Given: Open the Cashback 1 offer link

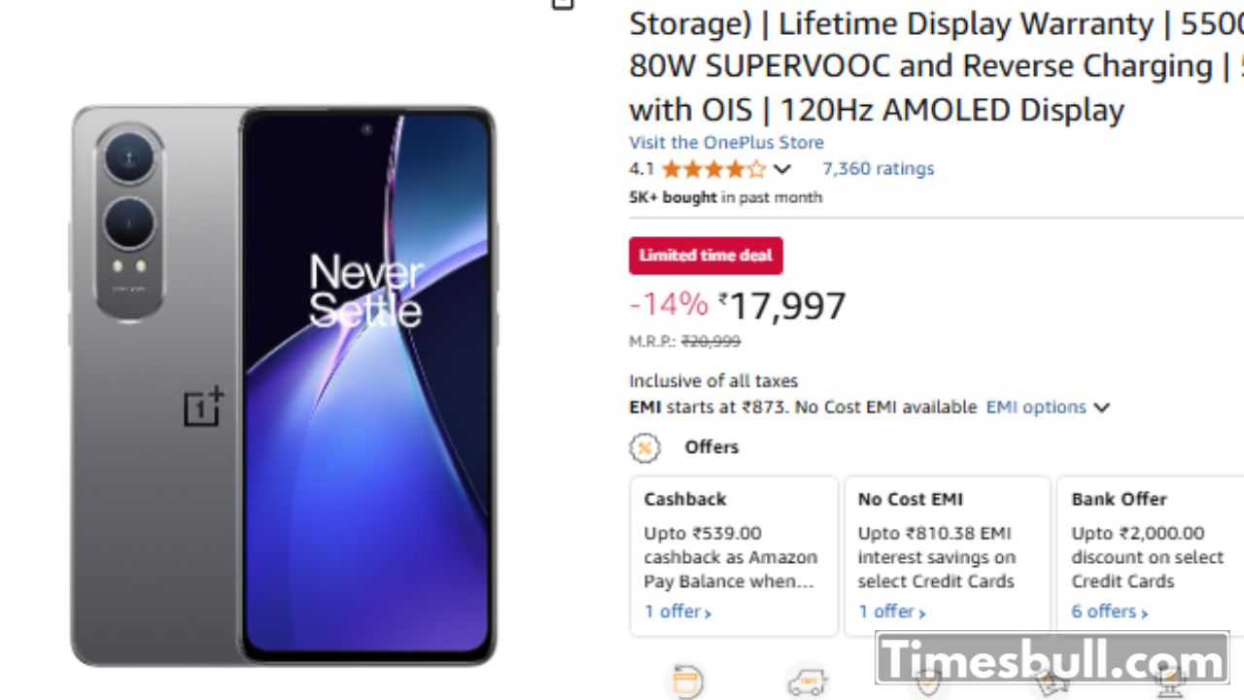Looking at the screenshot, I should [x=677, y=612].
